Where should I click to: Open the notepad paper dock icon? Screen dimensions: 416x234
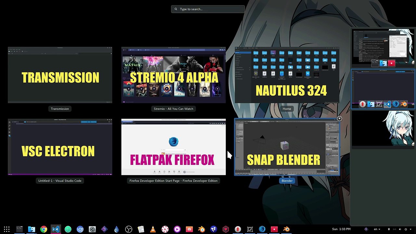[141, 229]
